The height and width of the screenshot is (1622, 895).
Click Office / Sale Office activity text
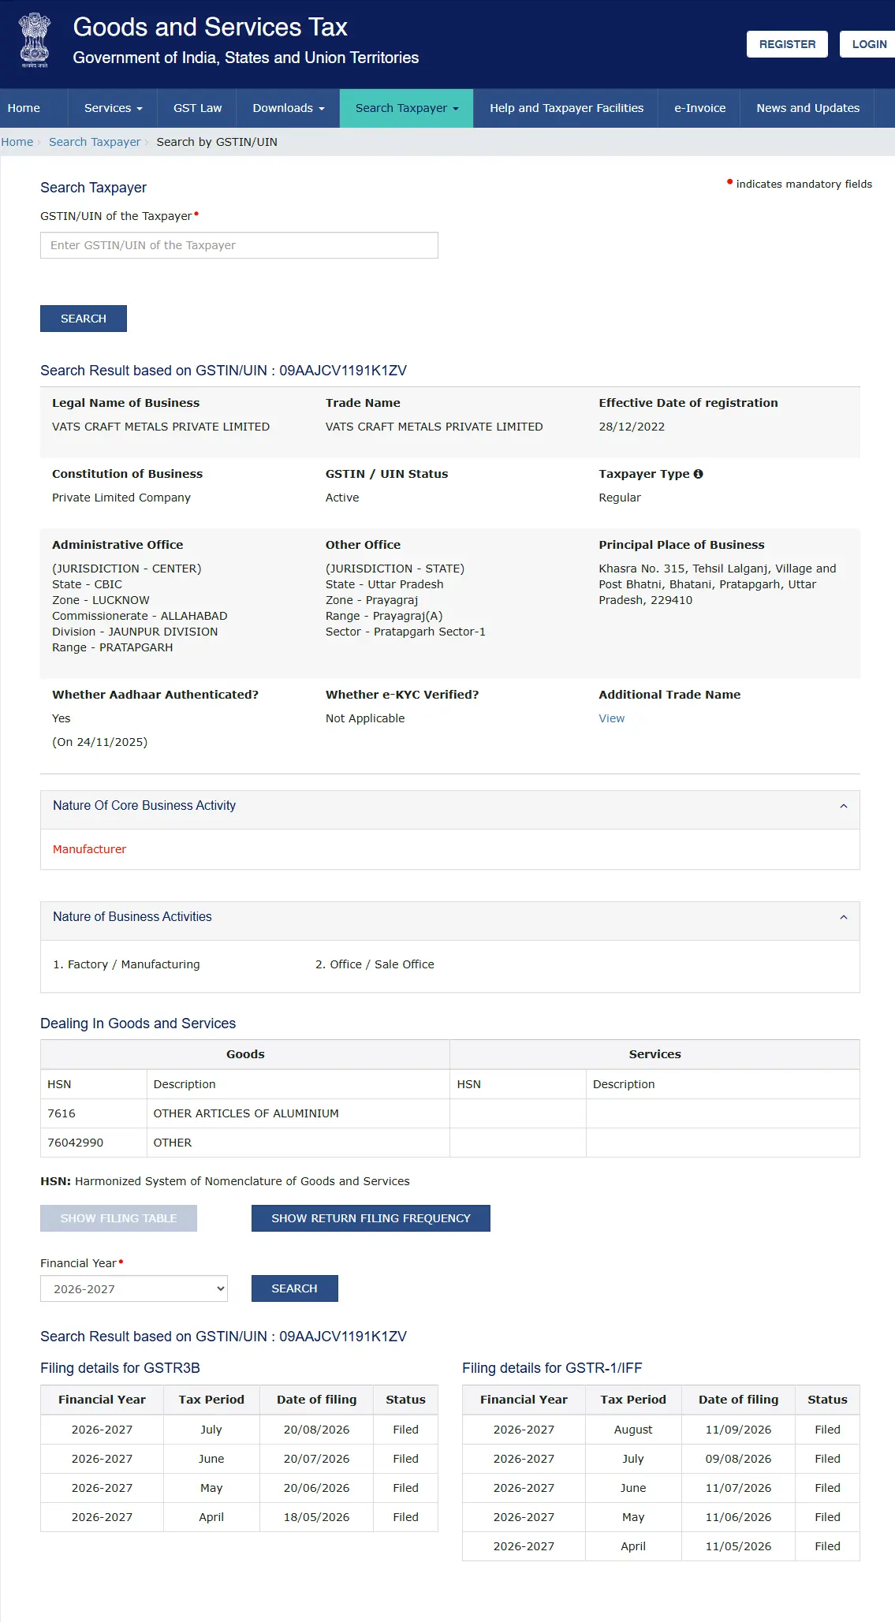click(382, 964)
